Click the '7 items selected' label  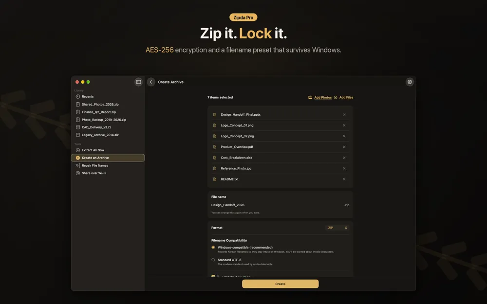220,97
